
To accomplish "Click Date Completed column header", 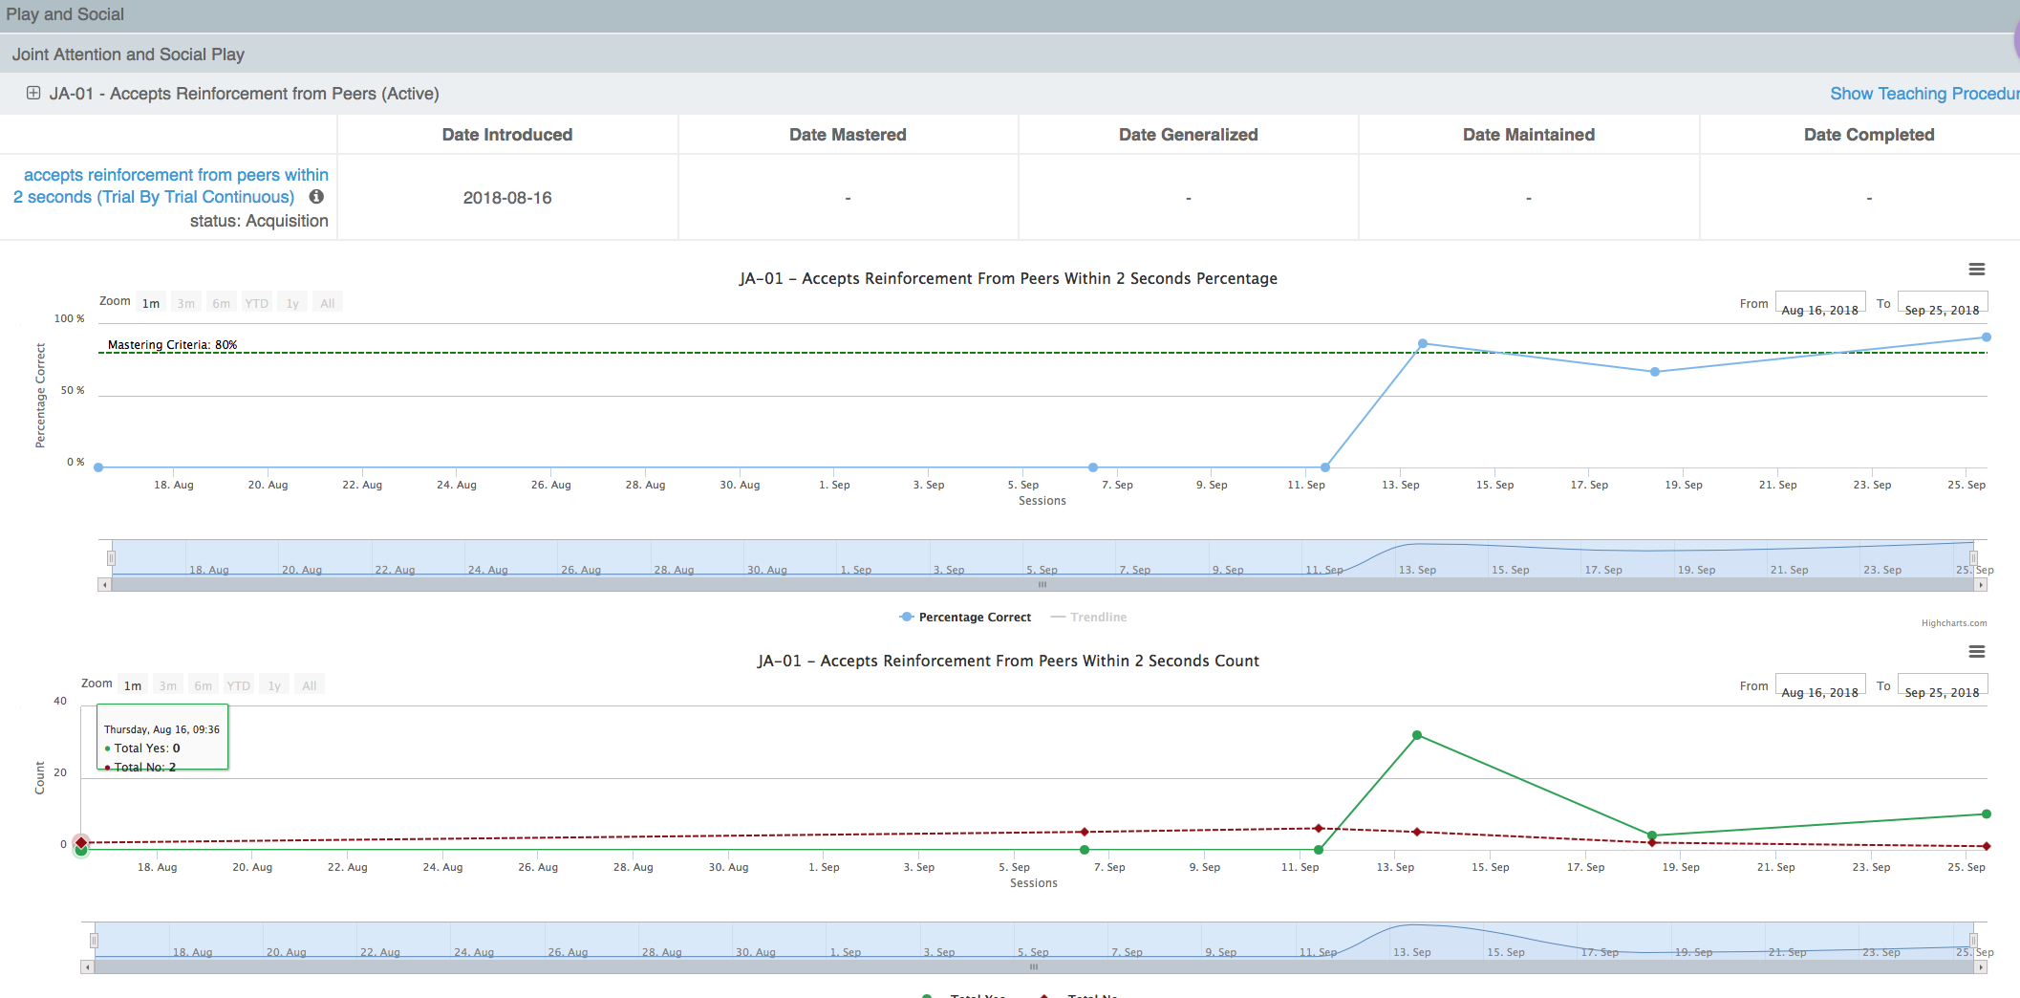I will (x=1869, y=135).
